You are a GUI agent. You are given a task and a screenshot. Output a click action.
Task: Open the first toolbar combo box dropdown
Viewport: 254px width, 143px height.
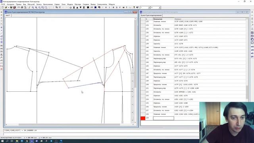(x=149, y=8)
